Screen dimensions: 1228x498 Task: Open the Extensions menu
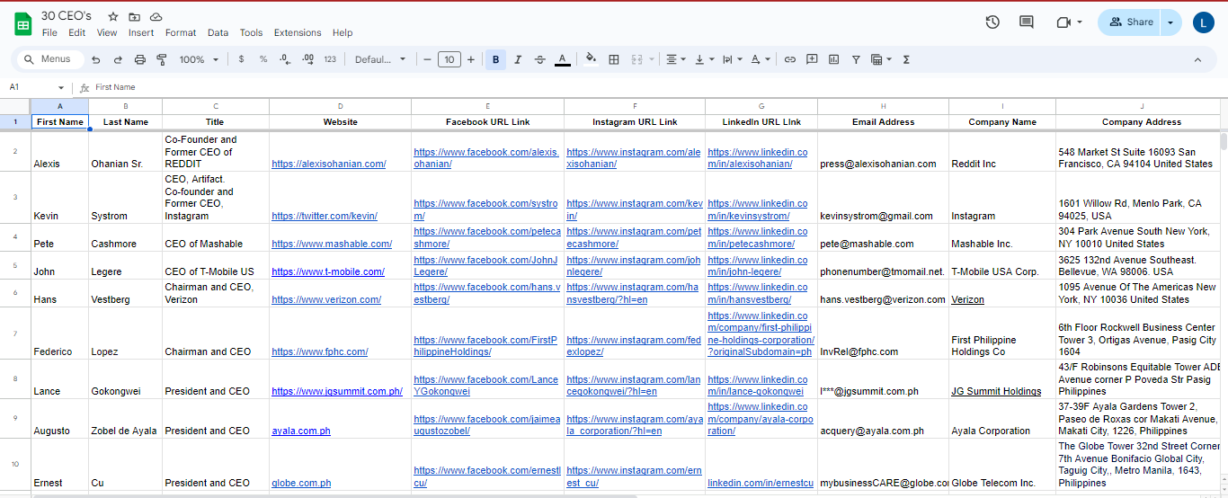(298, 32)
